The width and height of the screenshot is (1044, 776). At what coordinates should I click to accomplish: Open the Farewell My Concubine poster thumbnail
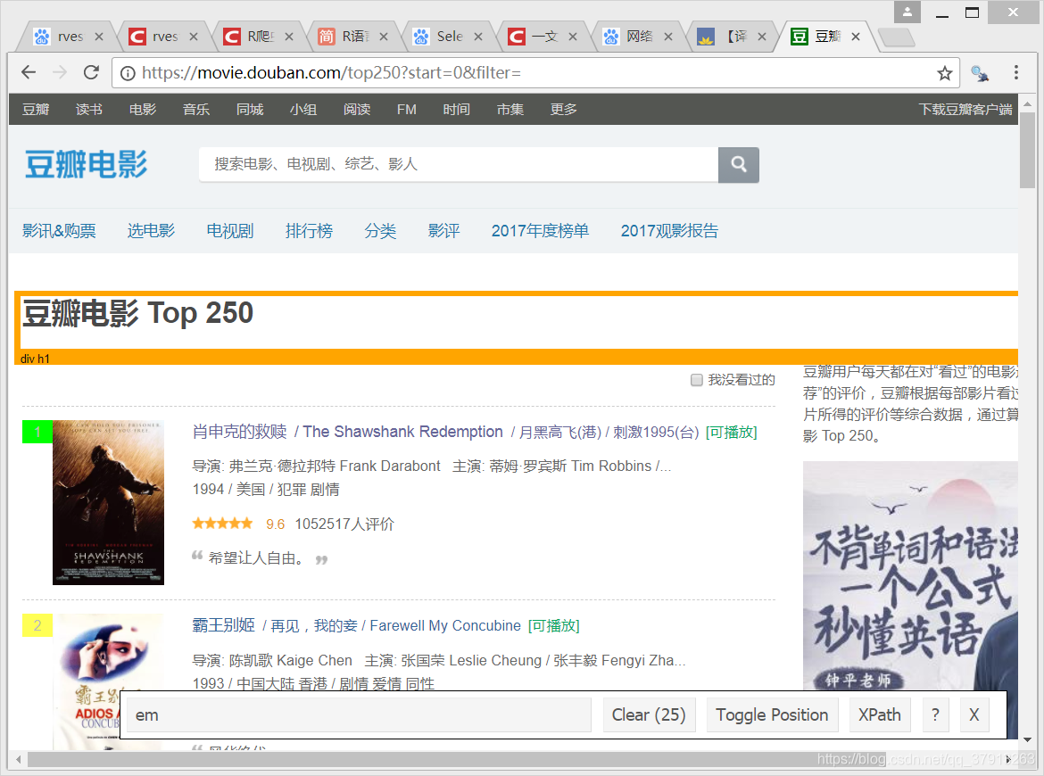pos(109,681)
